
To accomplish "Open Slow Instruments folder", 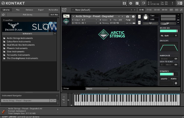I will point(16,52).
